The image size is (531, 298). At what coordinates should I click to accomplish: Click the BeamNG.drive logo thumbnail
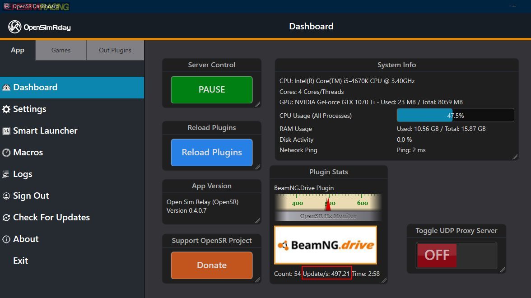coord(326,245)
